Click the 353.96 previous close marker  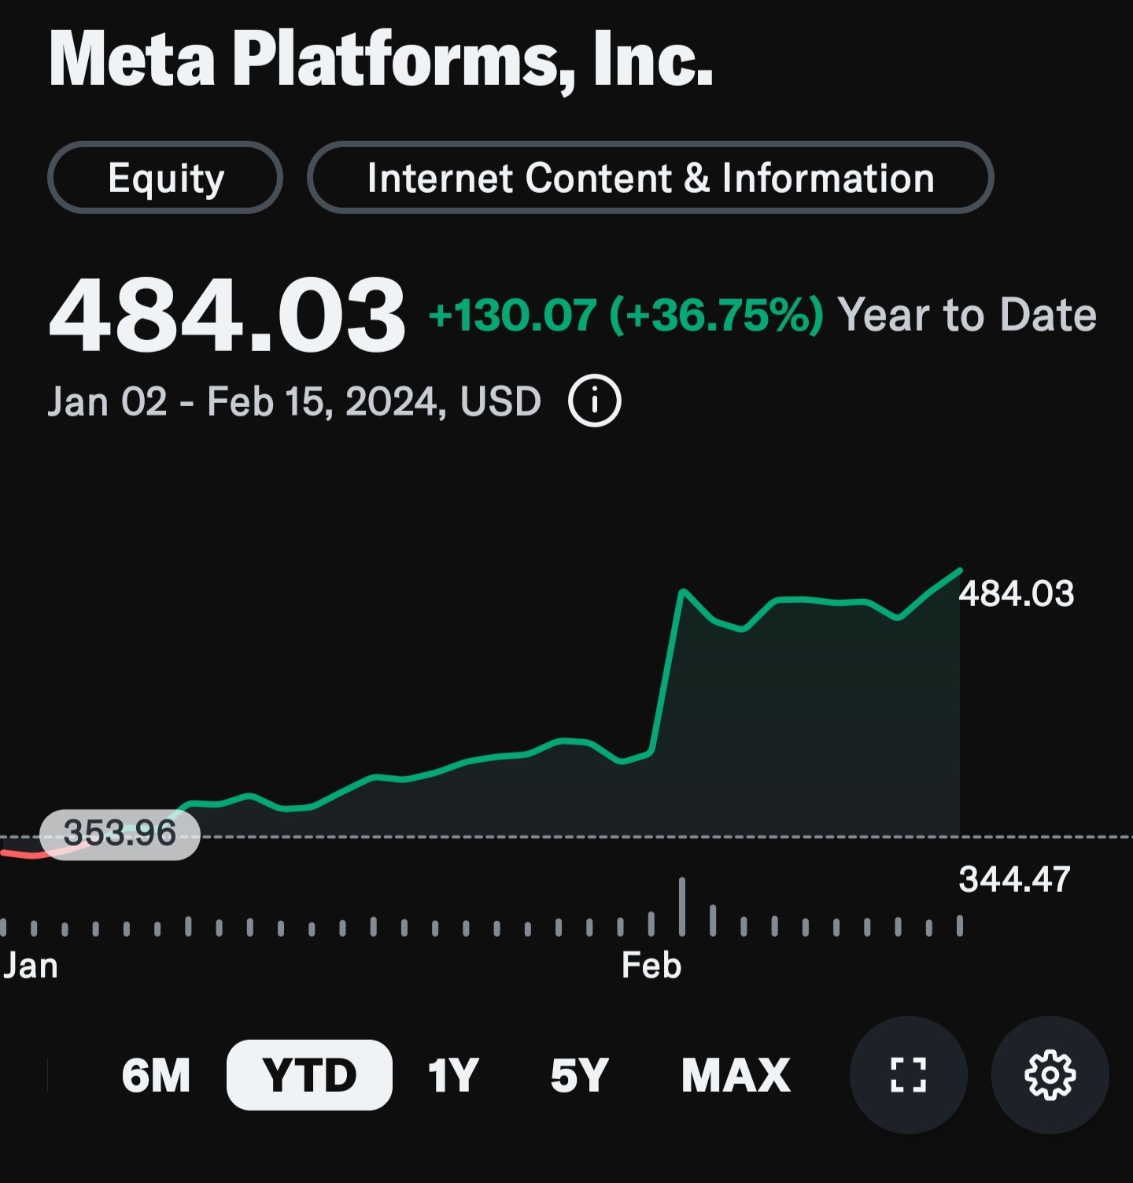120,833
